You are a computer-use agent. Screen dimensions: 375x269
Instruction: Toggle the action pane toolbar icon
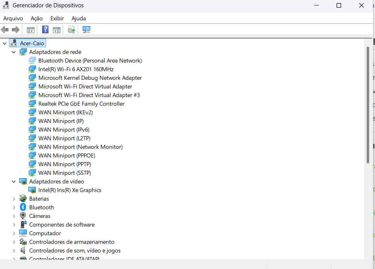pyautogui.click(x=57, y=30)
